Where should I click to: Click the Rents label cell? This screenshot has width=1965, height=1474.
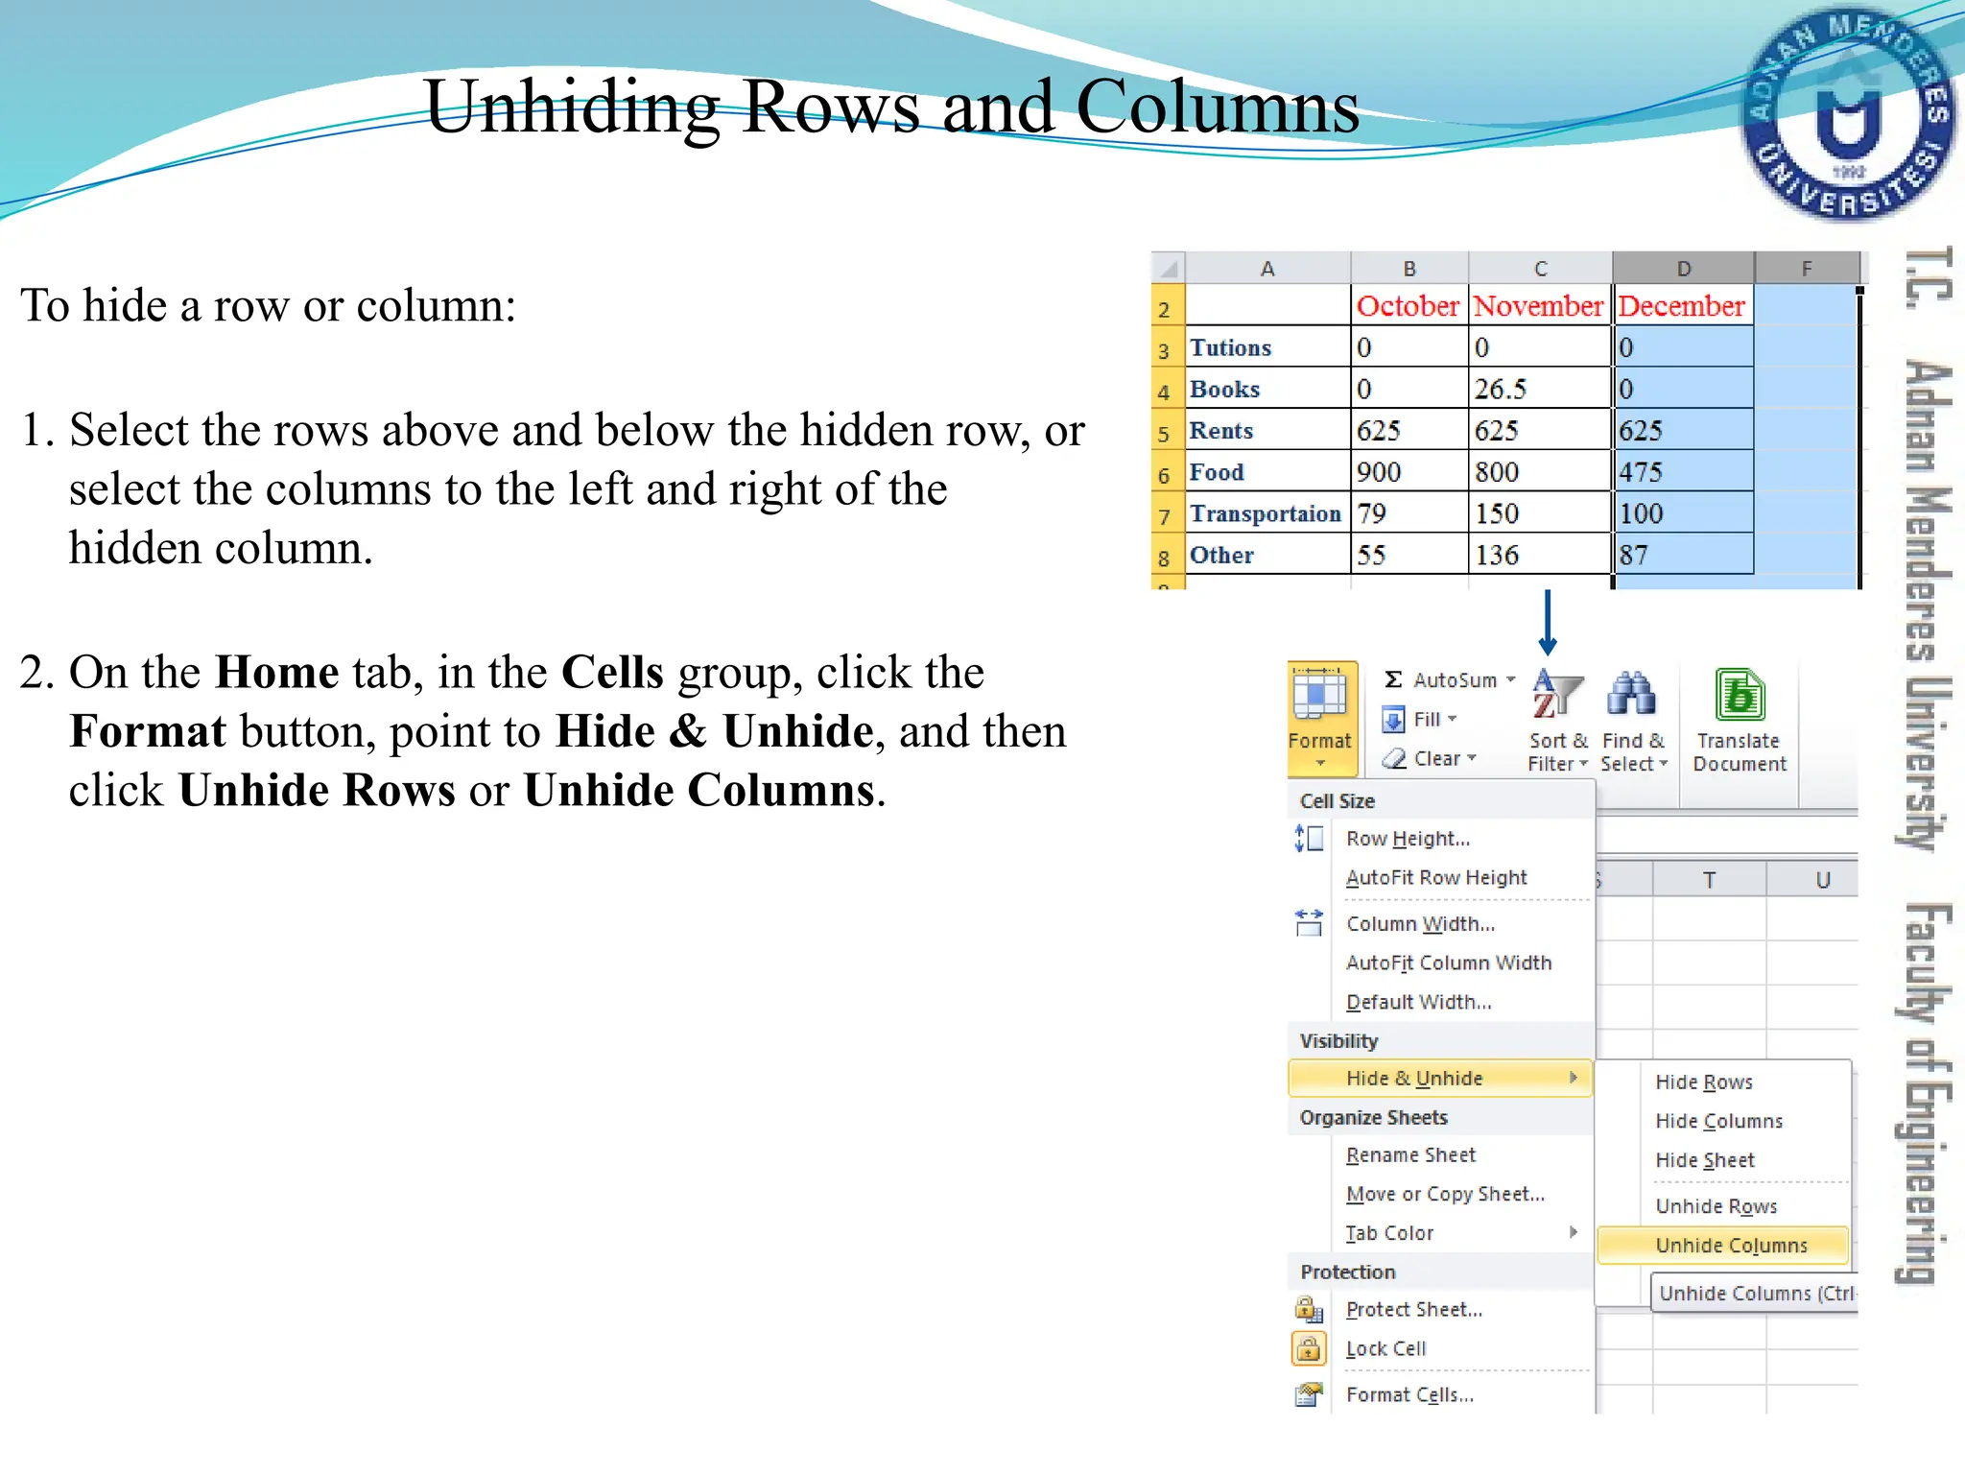tap(1267, 430)
